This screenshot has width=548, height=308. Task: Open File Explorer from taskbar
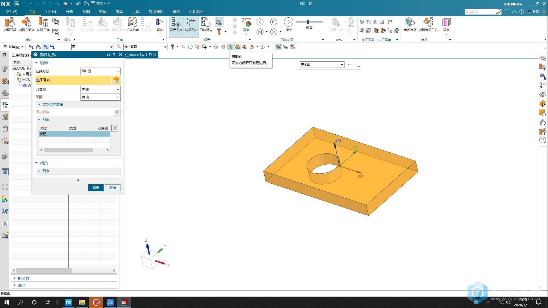click(82, 302)
